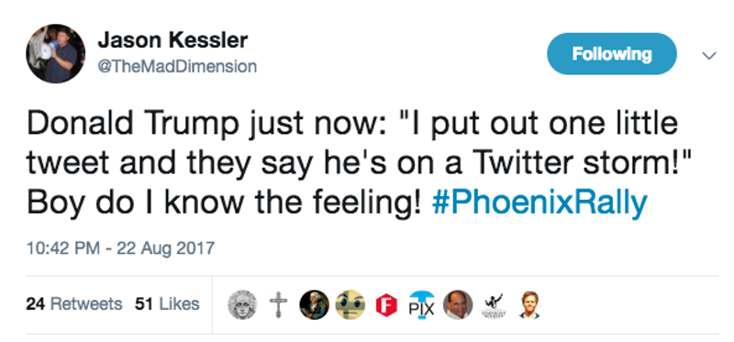Image resolution: width=734 pixels, height=342 pixels.
Task: View the 51 Likes list
Action: coord(167,304)
